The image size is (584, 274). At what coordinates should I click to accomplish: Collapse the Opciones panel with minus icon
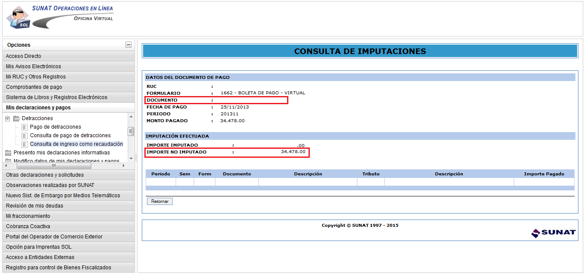coord(128,45)
